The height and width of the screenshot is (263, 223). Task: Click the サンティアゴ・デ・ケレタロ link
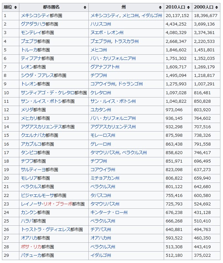click(x=47, y=93)
